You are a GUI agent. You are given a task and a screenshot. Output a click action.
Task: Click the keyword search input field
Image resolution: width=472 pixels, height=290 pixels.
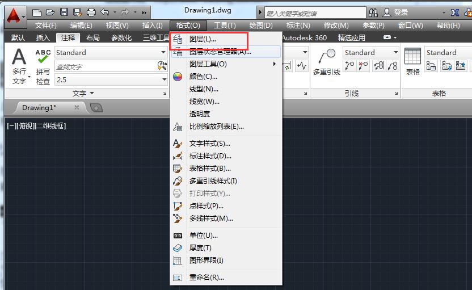315,13
